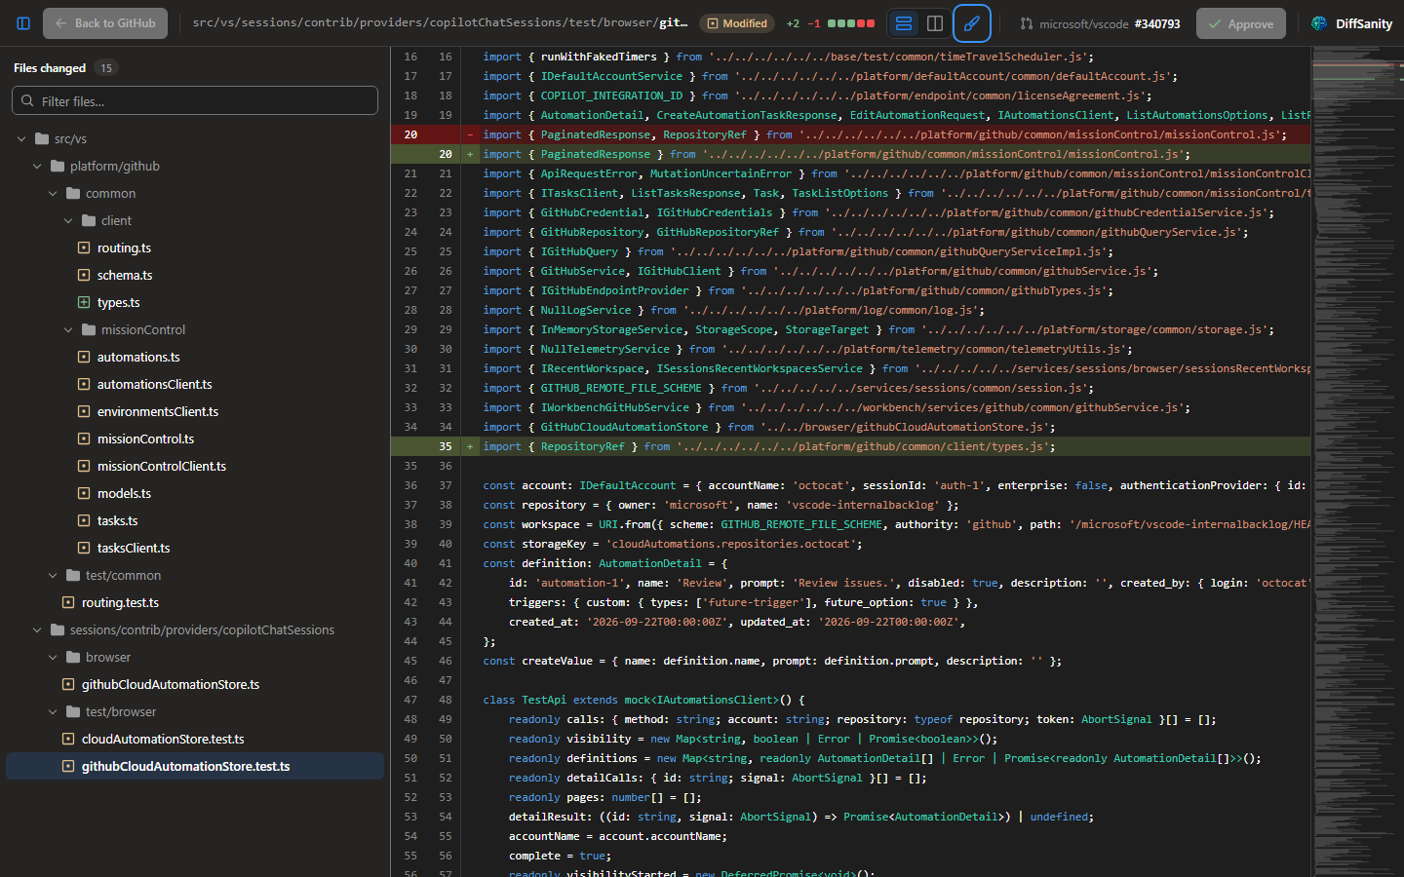Click the folder icon for test/browser
Screen dimensions: 1404x877
coord(73,711)
